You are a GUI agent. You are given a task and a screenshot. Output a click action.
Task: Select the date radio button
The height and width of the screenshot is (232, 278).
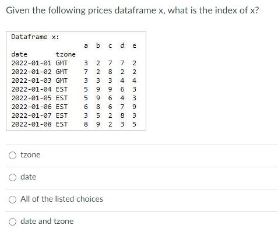point(13,177)
